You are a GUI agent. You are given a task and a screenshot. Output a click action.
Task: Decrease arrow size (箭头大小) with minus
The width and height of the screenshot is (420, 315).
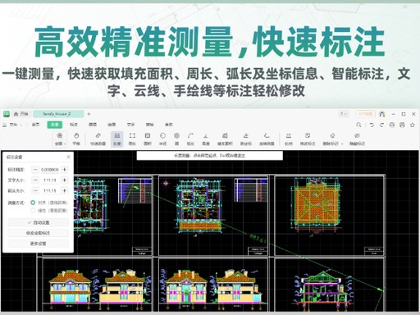point(35,190)
